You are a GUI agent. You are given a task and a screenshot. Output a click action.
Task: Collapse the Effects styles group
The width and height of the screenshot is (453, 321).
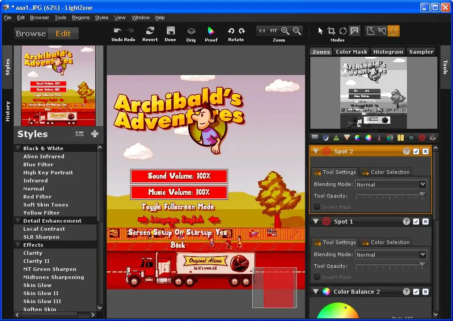(x=17, y=245)
